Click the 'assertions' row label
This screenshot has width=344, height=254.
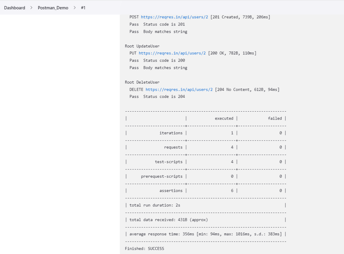pos(171,191)
